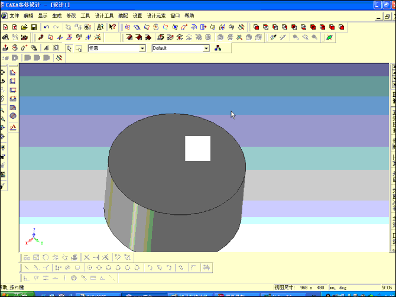Click the XYZ coordinate axis indicator
This screenshot has height=297, width=396.
click(34, 237)
